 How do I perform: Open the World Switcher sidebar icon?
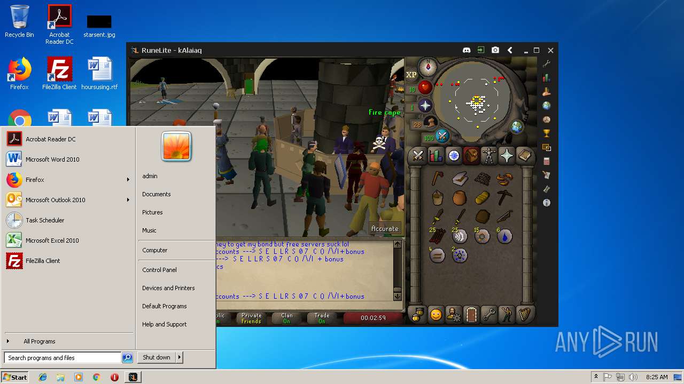546,106
